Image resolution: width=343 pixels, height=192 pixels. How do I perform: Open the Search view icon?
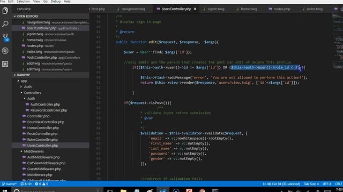pyautogui.click(x=5, y=23)
